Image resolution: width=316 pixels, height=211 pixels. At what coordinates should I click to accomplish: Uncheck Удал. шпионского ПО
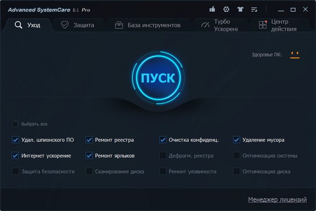(x=15, y=140)
